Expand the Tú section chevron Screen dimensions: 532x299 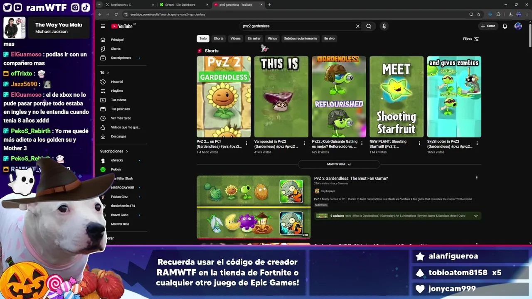point(108,73)
